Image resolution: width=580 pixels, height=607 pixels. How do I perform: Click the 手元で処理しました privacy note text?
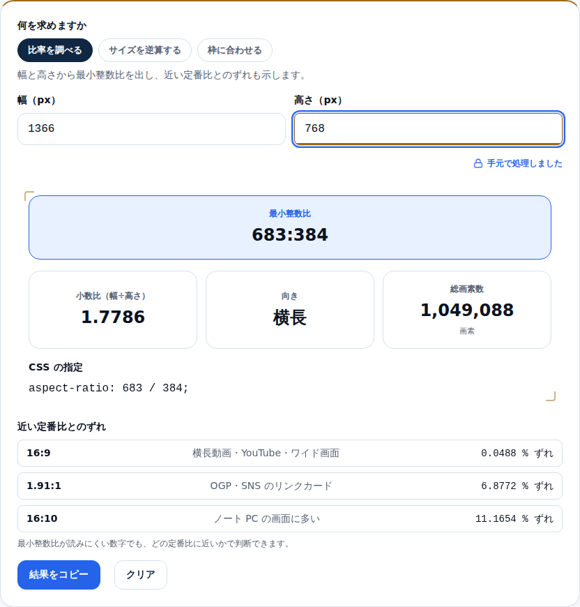524,163
